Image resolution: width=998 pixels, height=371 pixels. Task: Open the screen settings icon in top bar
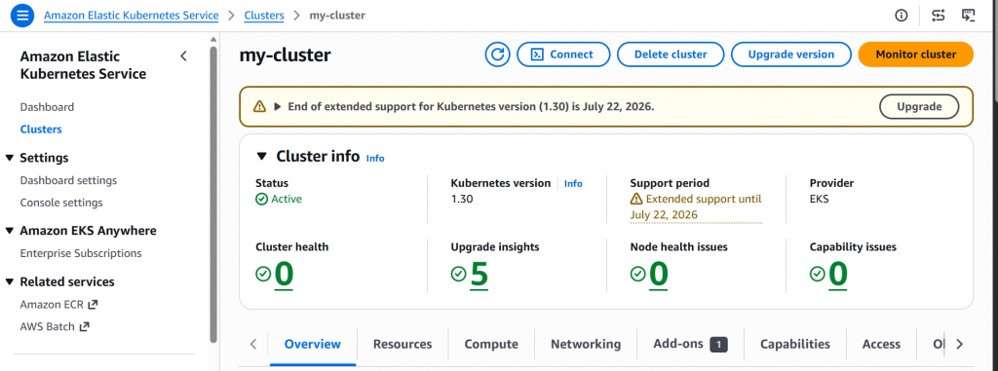coord(939,16)
